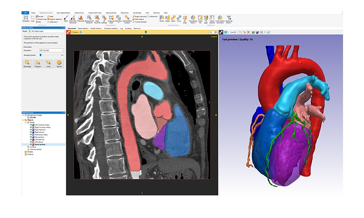Click the Strength (pixels) slider
Image resolution: width=364 pixels, height=218 pixels.
41,55
